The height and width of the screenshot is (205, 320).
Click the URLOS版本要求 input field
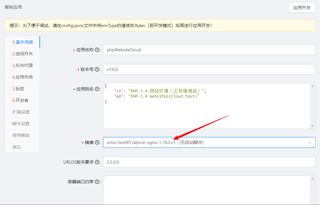tap(209, 162)
